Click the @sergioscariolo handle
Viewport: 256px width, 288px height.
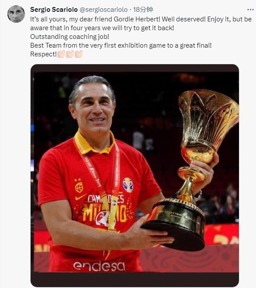coord(104,10)
